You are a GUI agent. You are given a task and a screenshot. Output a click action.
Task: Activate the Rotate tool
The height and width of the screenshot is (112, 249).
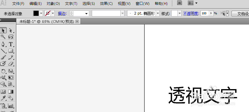click(x=3, y=71)
